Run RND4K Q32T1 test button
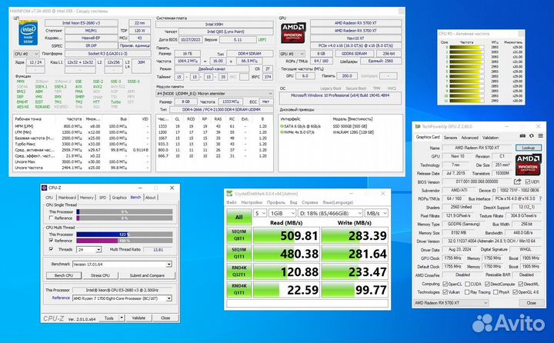 point(239,271)
